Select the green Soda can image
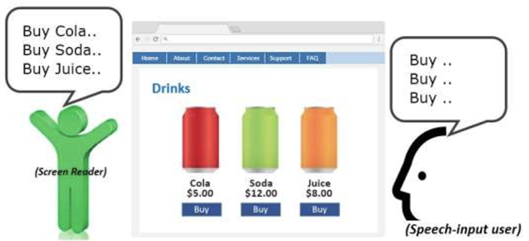529x241 pixels. 260,139
